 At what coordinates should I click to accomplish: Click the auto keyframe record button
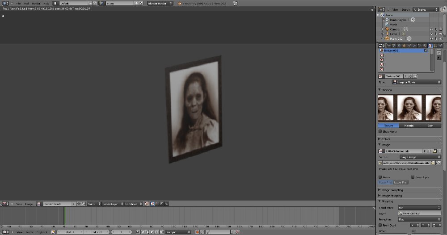(x=197, y=232)
